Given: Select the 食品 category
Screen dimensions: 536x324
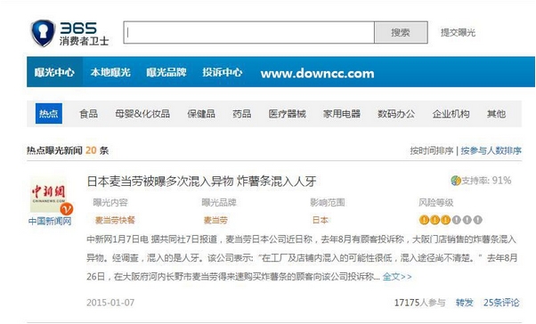Looking at the screenshot, I should pos(88,113).
